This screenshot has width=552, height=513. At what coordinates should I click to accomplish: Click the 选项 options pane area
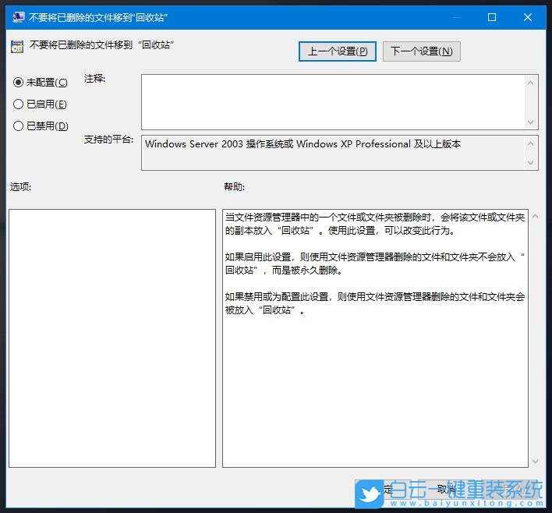[112, 338]
